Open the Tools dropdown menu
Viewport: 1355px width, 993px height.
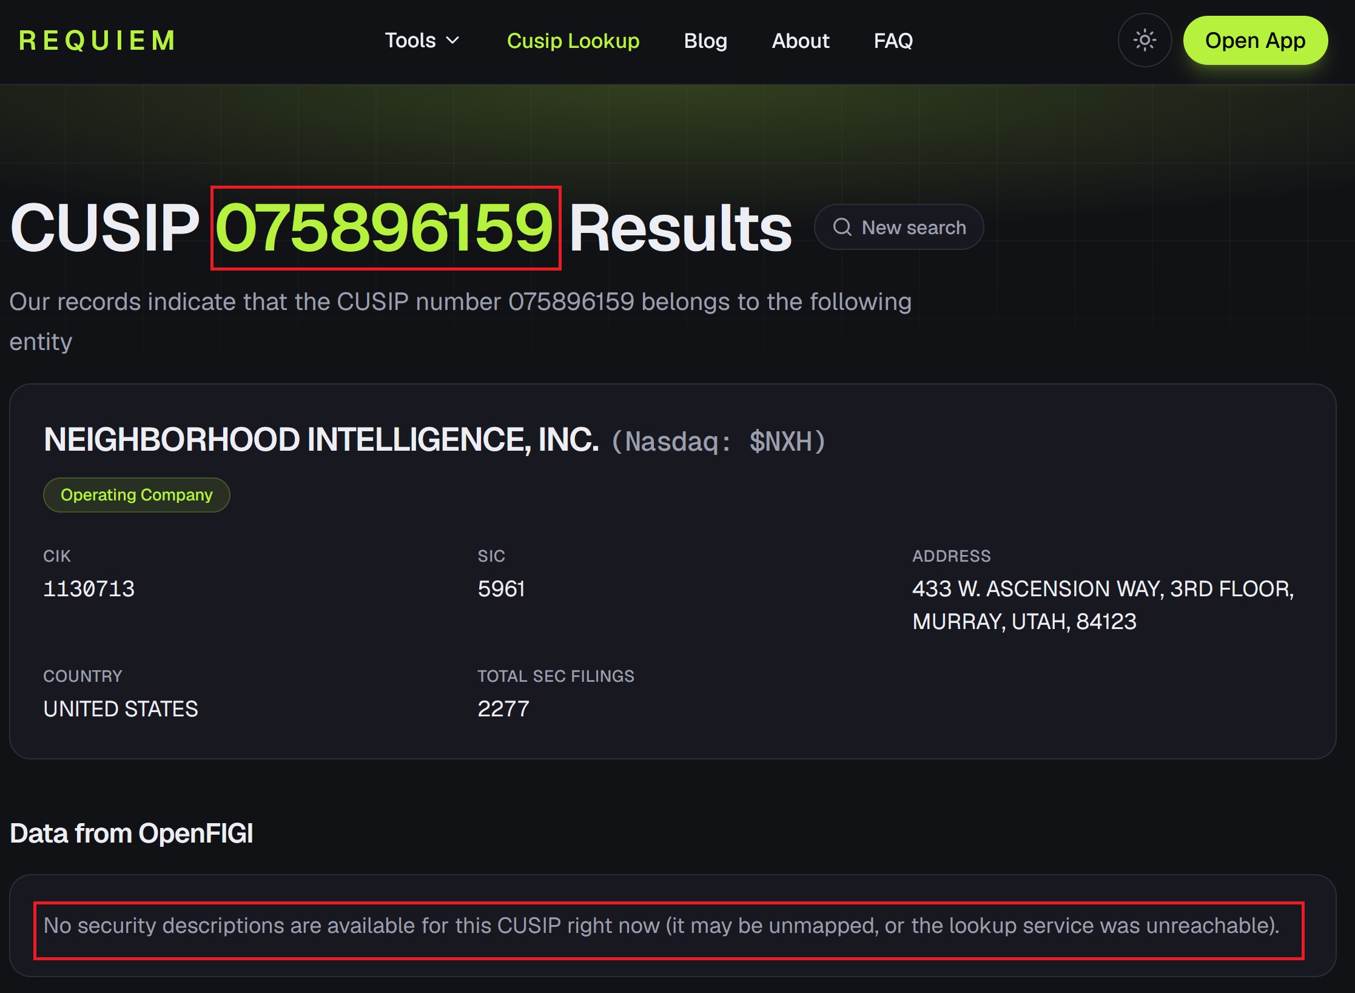[x=422, y=41]
